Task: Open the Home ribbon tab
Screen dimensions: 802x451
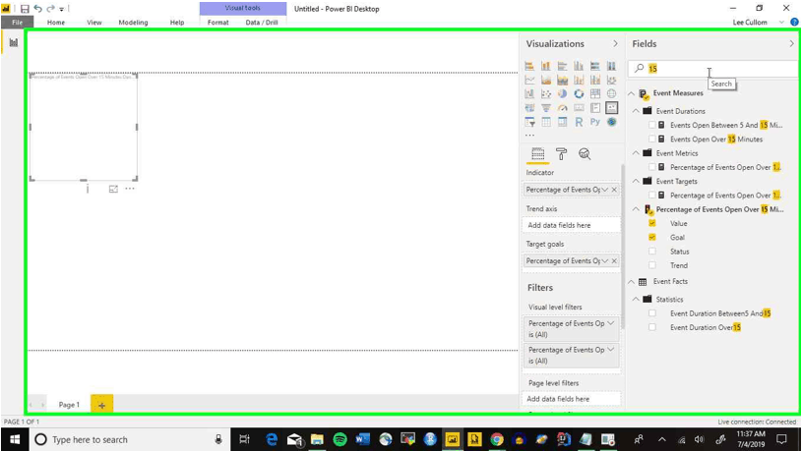Action: pos(56,23)
